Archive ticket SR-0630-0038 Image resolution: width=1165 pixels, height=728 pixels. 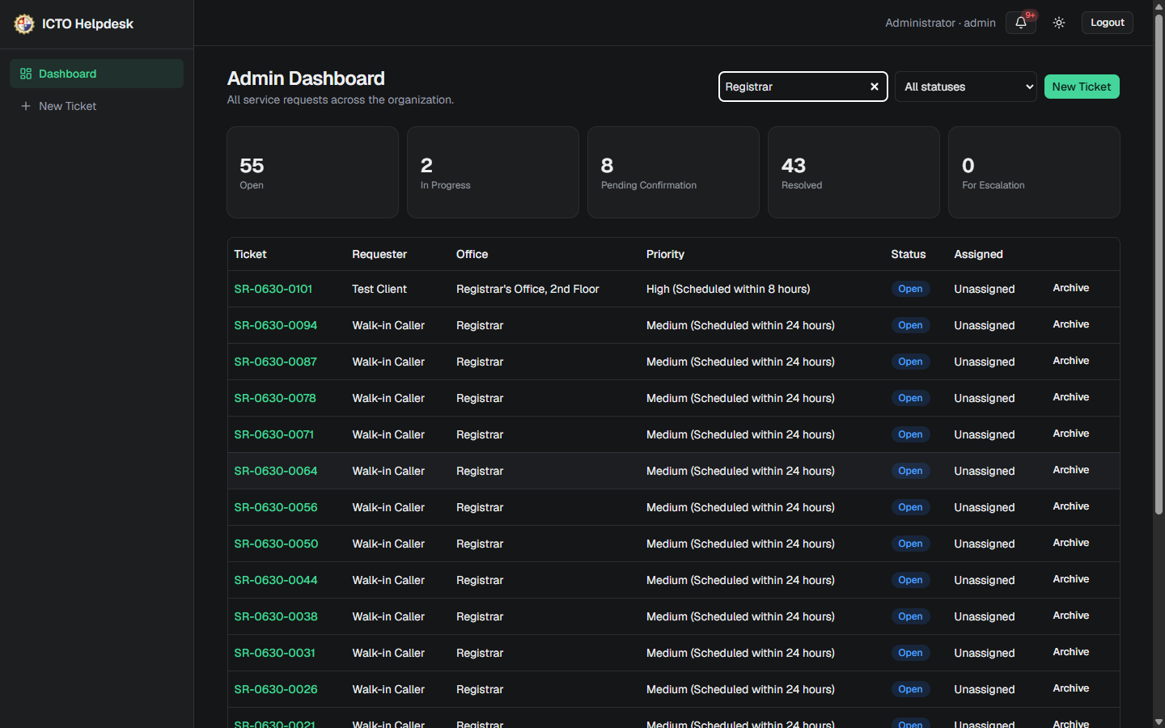point(1071,616)
